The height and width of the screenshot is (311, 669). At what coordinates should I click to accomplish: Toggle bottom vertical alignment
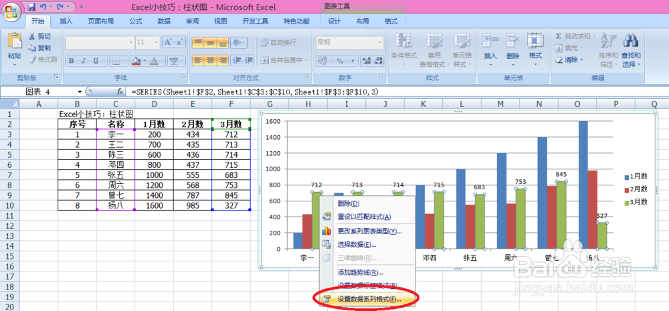coord(223,42)
